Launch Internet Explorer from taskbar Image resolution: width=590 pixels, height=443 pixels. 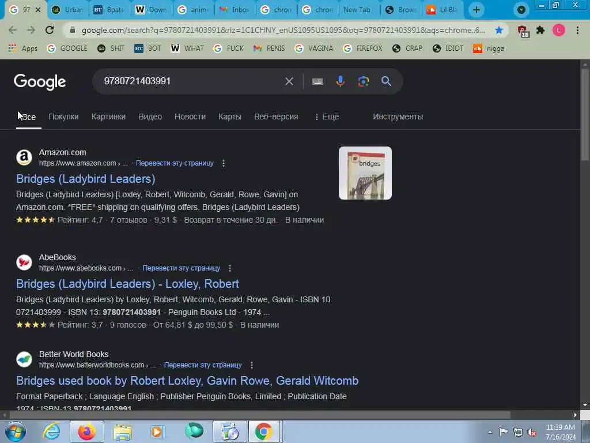pos(51,431)
